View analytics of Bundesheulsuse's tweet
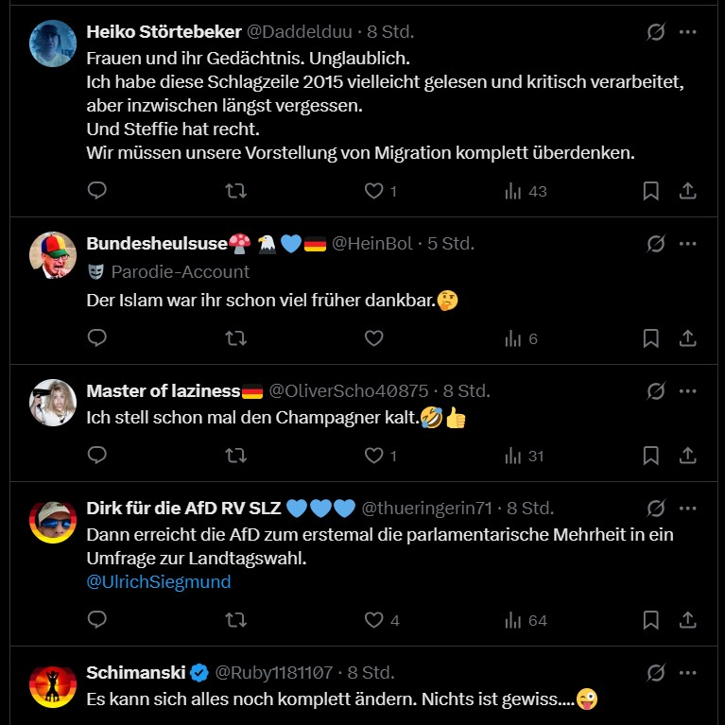The width and height of the screenshot is (725, 725). [521, 338]
